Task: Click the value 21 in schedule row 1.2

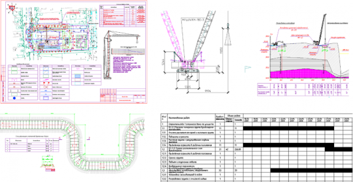Action: (x=220, y=149)
